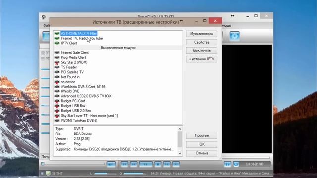Select Prog Media Client module
317x178 pixels.
(74, 57)
